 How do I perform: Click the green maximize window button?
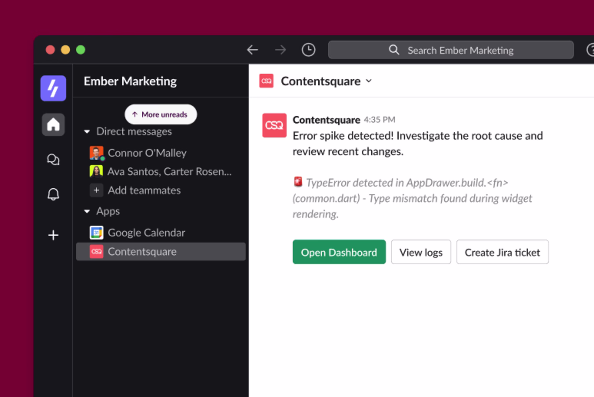tap(81, 50)
